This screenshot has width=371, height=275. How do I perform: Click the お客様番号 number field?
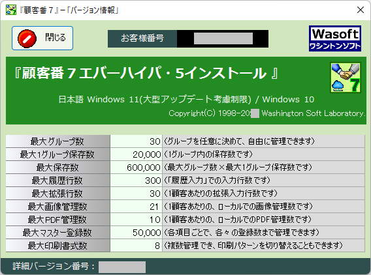pyautogui.click(x=223, y=38)
